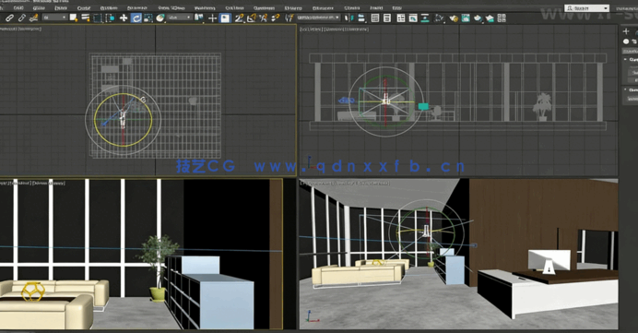Screen dimensions: 638x333
Task: Open the Help menu
Action: (396, 8)
